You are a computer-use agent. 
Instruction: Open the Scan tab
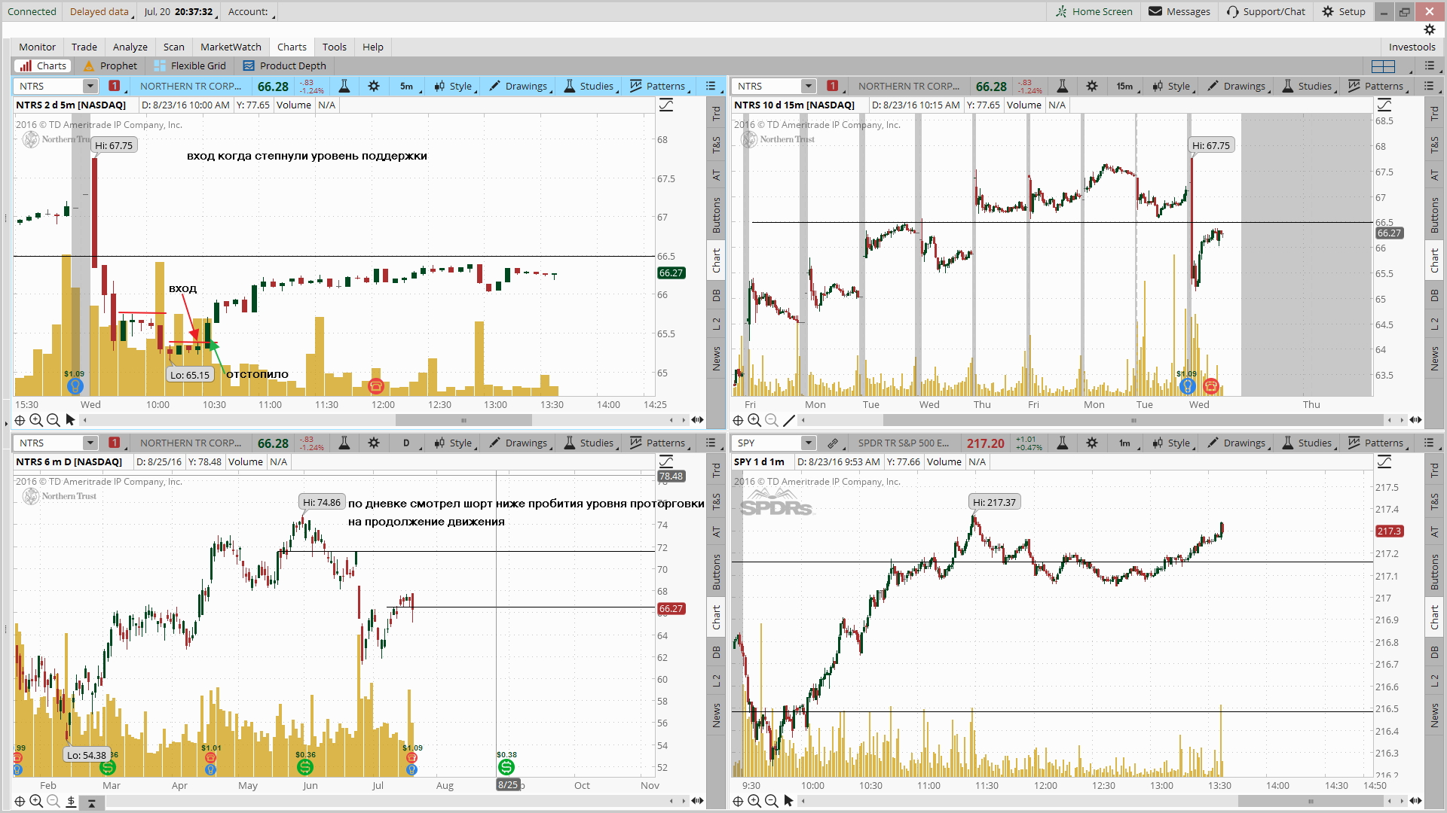coord(174,47)
